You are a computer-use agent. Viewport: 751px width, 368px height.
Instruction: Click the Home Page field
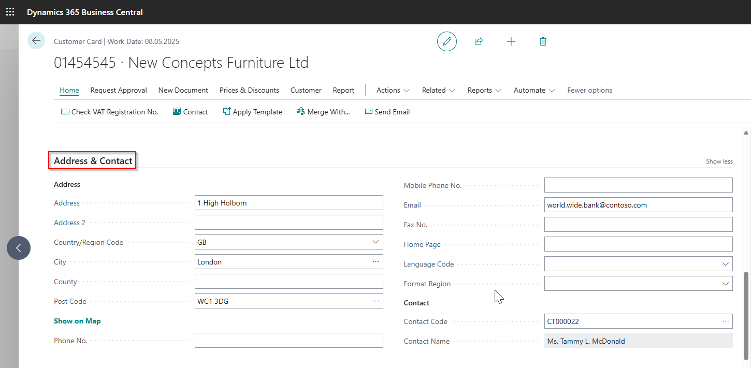[x=639, y=244]
